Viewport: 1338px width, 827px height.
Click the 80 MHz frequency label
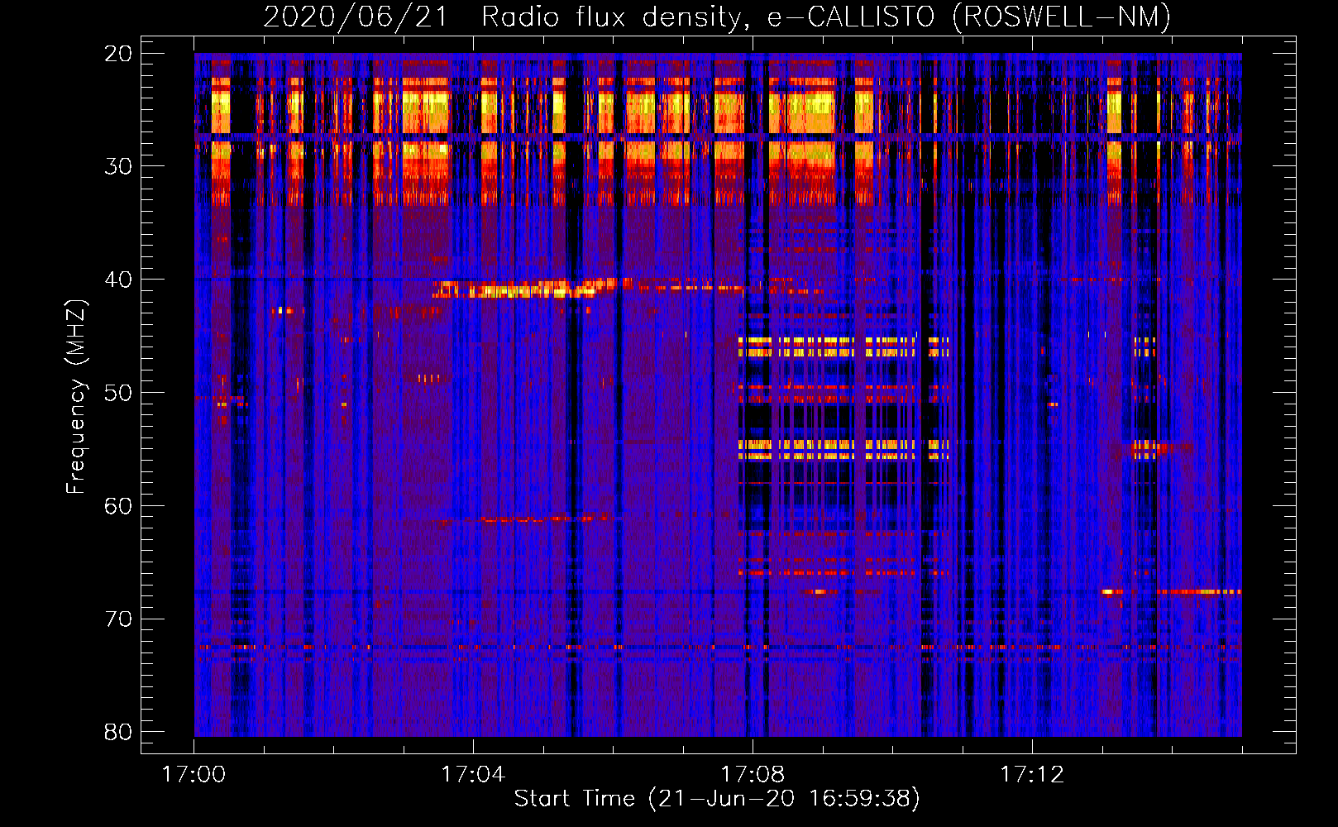click(118, 732)
